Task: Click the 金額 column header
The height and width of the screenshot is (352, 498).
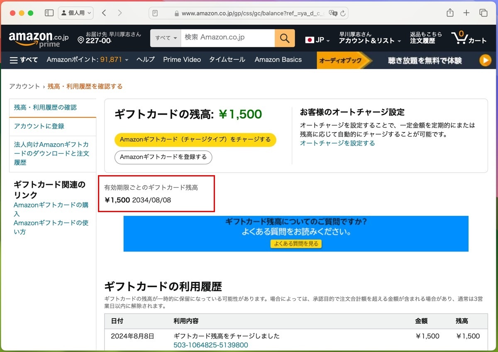Action: [x=422, y=321]
